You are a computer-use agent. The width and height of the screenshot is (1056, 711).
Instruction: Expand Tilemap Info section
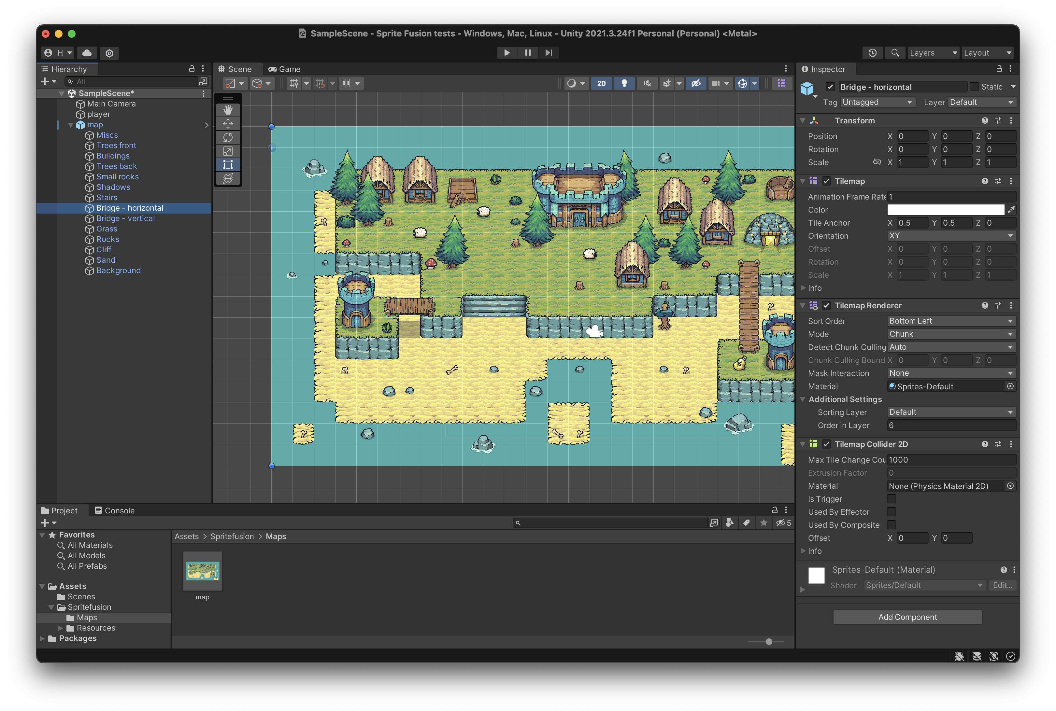803,288
